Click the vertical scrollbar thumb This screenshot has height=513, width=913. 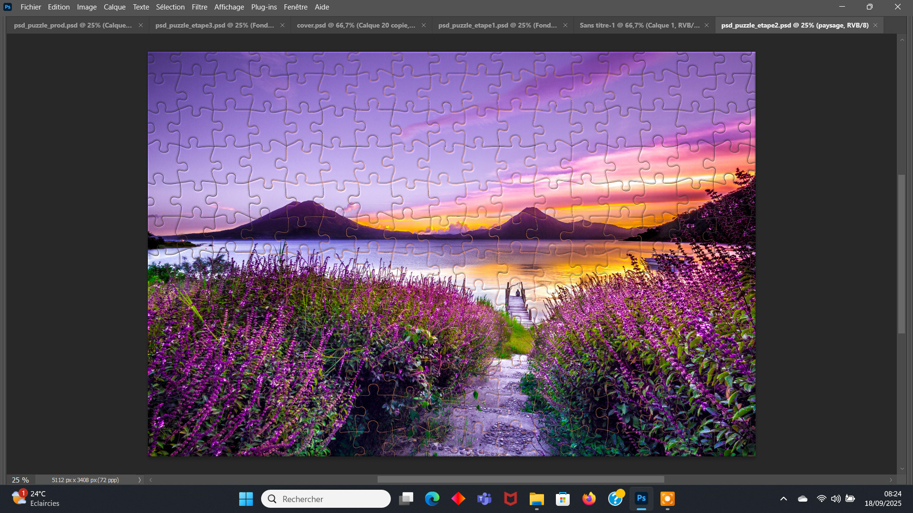click(902, 254)
